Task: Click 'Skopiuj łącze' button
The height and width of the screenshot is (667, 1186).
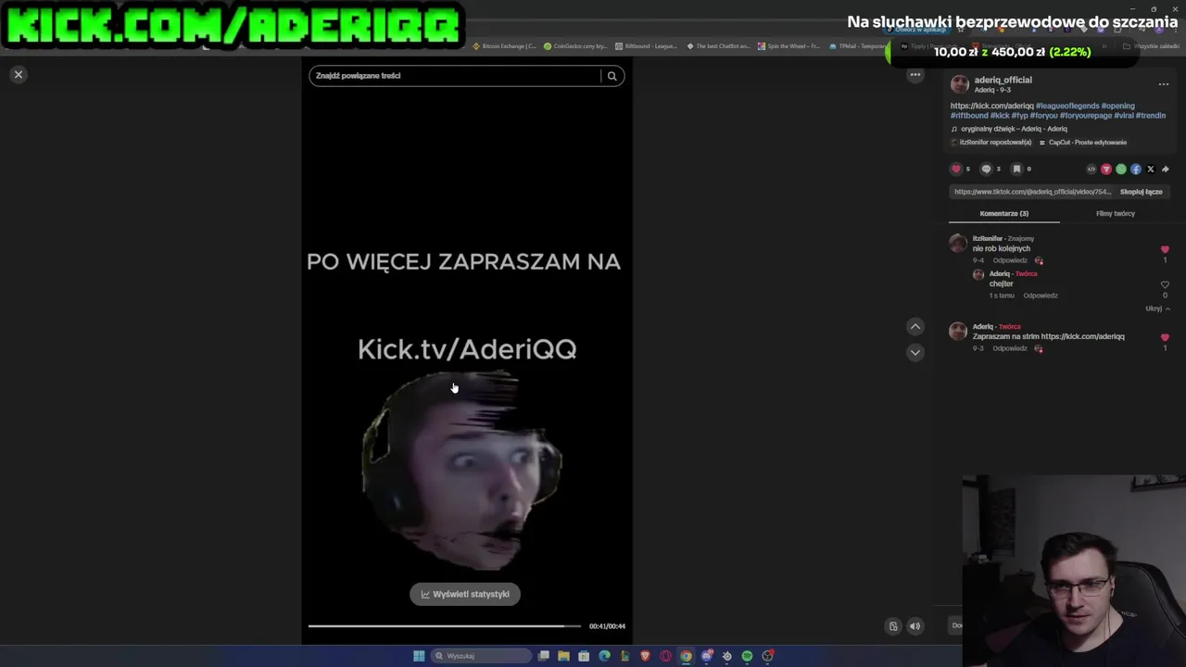Action: point(1141,192)
